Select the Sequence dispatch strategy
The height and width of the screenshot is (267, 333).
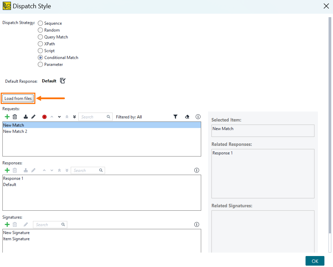pos(40,23)
